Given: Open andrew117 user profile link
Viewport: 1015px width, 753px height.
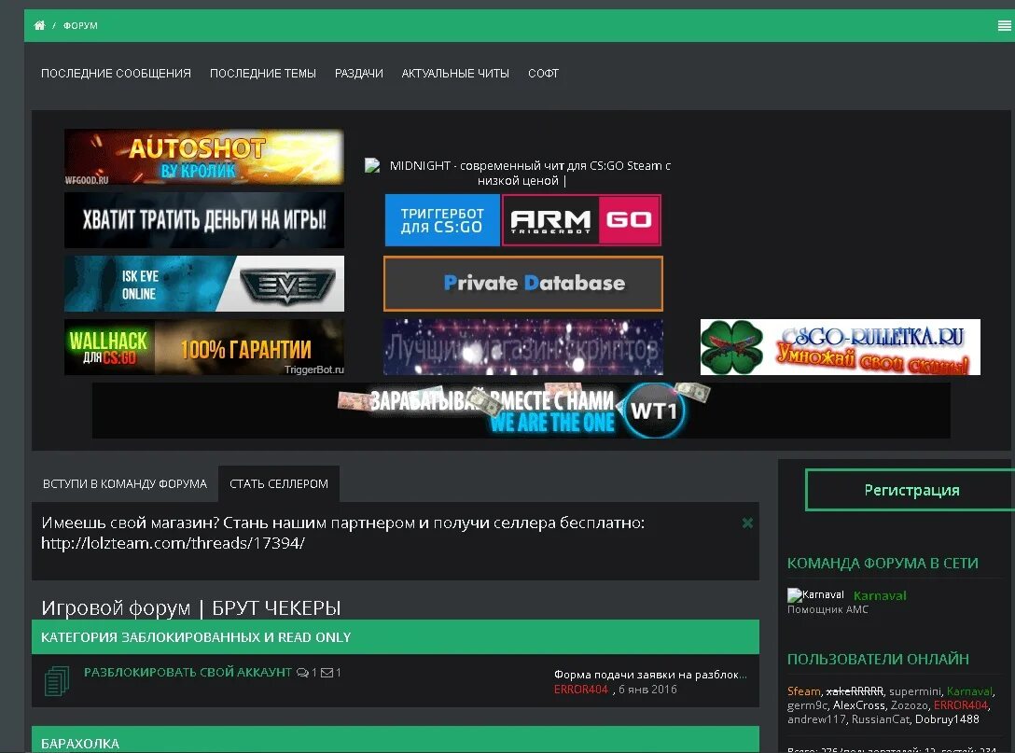Looking at the screenshot, I should (815, 718).
